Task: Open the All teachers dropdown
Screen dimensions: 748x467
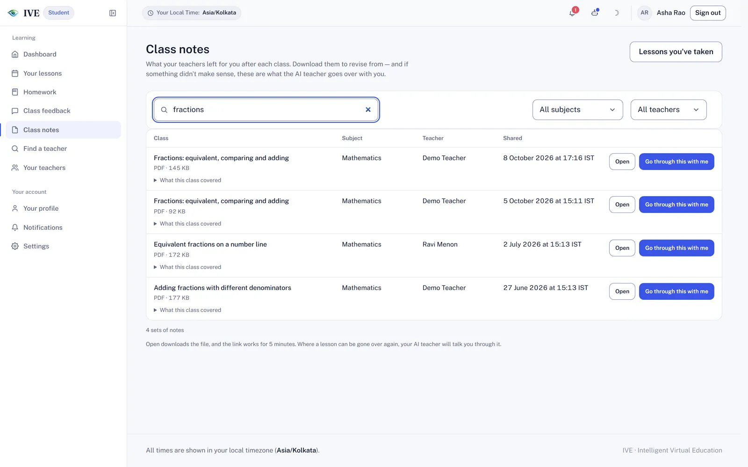Action: click(668, 110)
